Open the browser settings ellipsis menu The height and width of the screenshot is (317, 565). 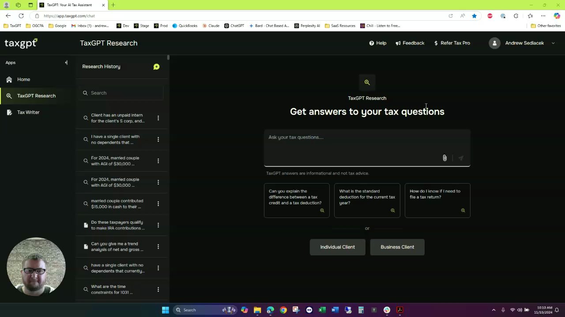pyautogui.click(x=543, y=16)
